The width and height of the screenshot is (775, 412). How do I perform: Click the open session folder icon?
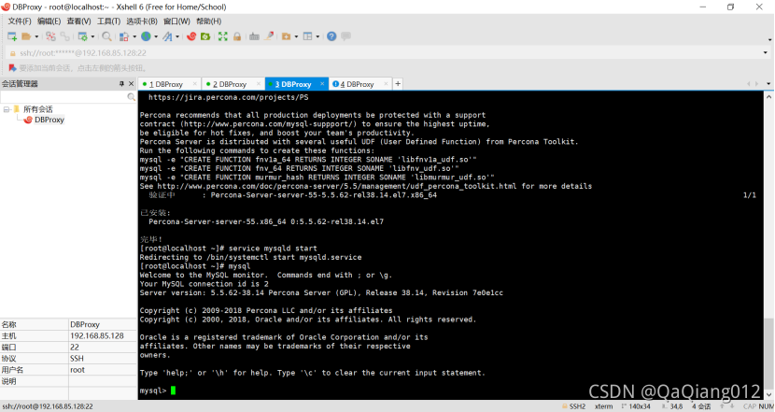27,36
